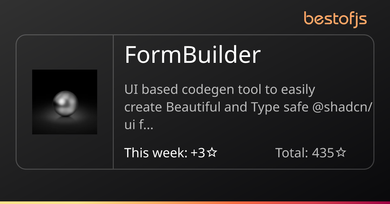Click the star icon after 435
Viewport: 390px width, 204px height.
(x=341, y=153)
